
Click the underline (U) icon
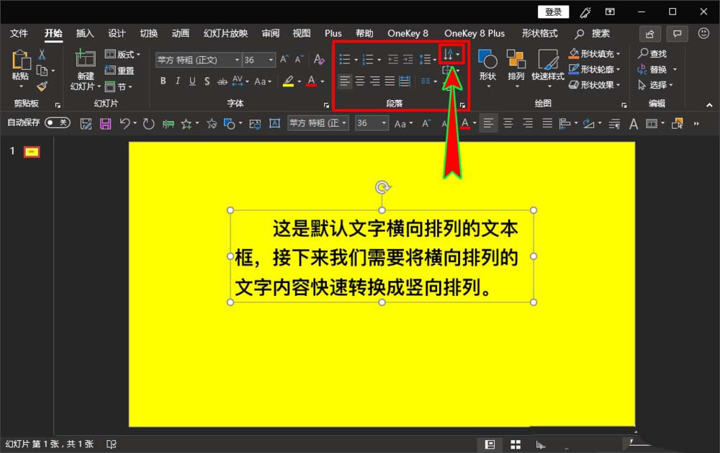pos(192,81)
